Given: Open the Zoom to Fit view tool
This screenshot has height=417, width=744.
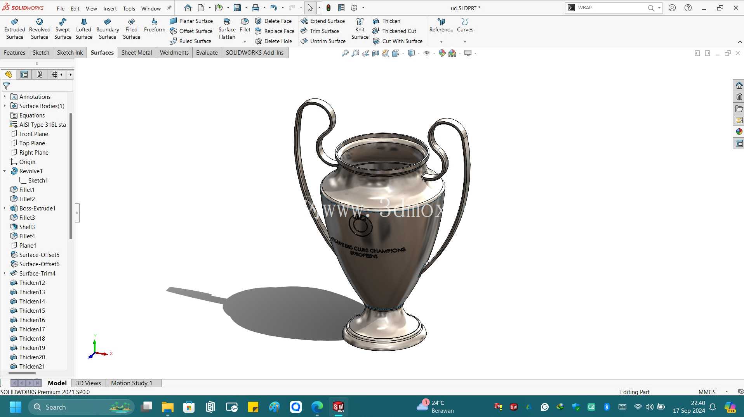Looking at the screenshot, I should pos(345,53).
